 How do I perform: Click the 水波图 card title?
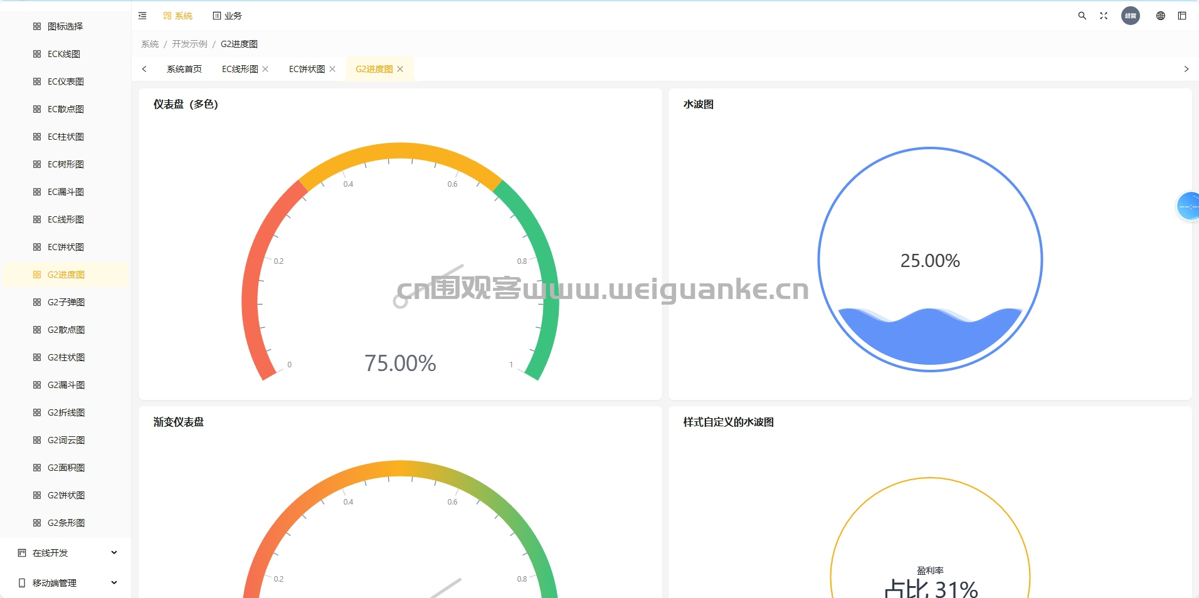pos(699,104)
